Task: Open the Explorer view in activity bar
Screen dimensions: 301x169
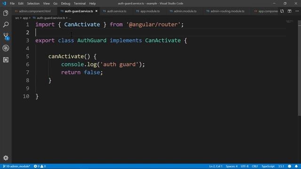Action: point(6,13)
